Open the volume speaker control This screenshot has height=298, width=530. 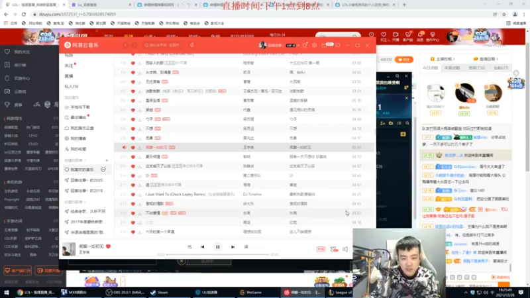(345, 250)
